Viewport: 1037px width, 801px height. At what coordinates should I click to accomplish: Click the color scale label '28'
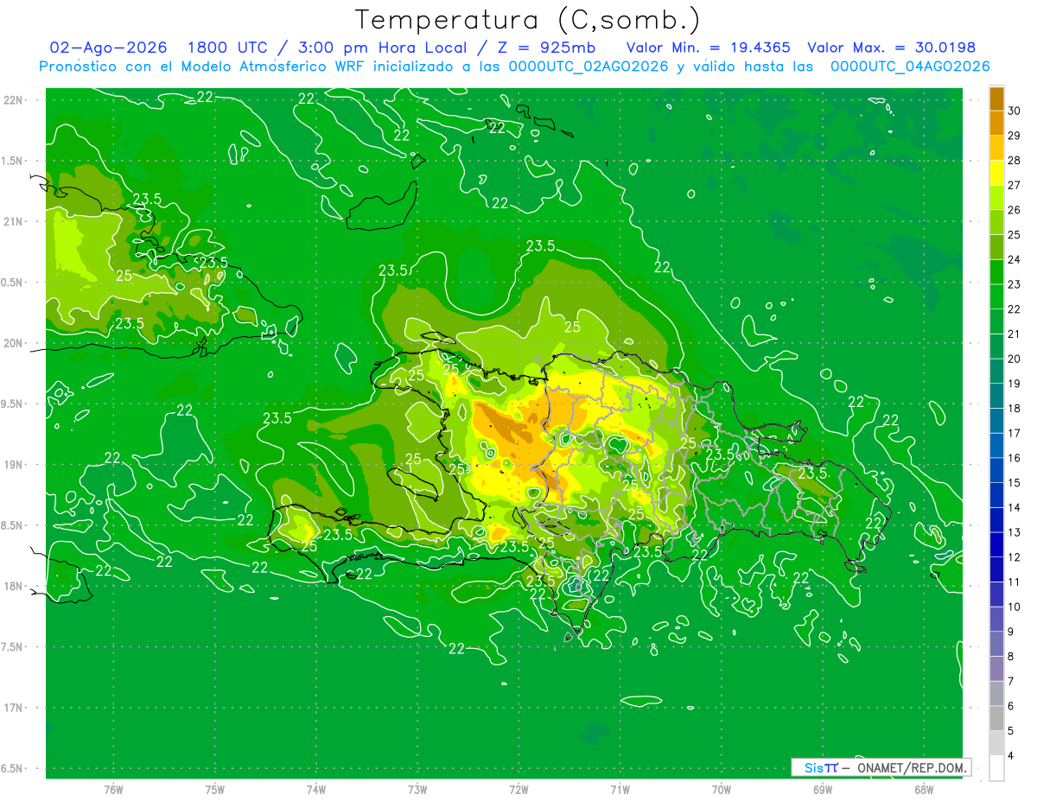point(1015,160)
